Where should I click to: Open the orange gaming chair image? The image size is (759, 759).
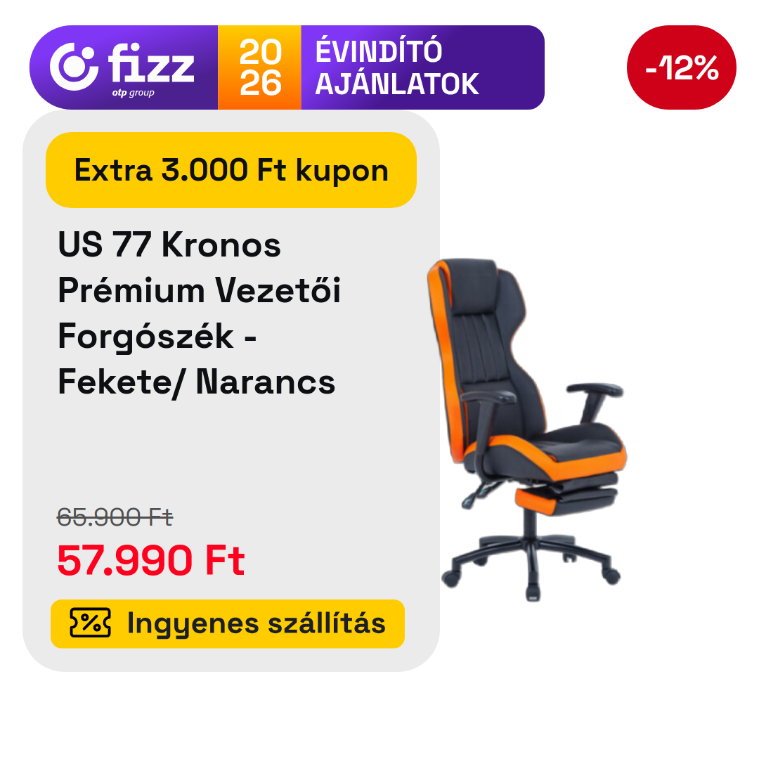tap(527, 430)
